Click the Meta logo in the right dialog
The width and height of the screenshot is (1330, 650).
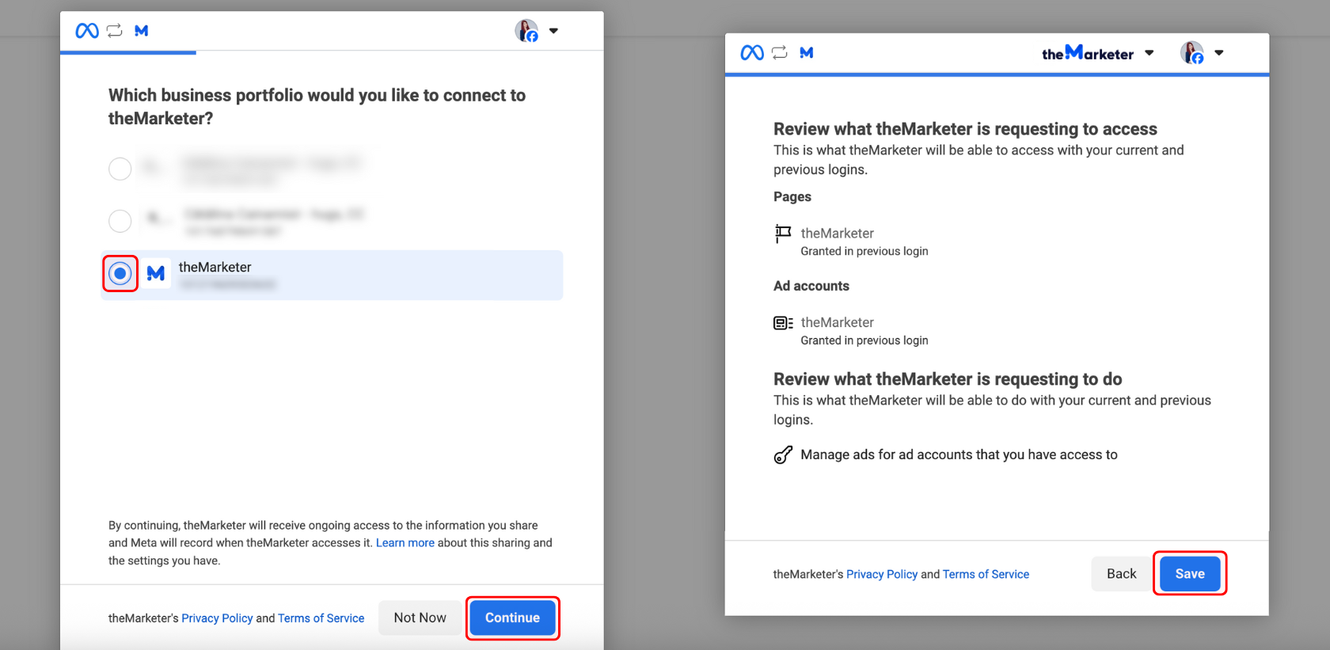(752, 52)
